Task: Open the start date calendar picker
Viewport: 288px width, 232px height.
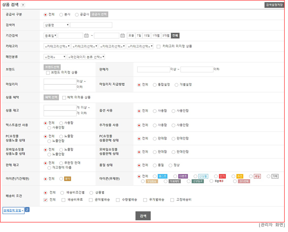Action: (x=86, y=36)
